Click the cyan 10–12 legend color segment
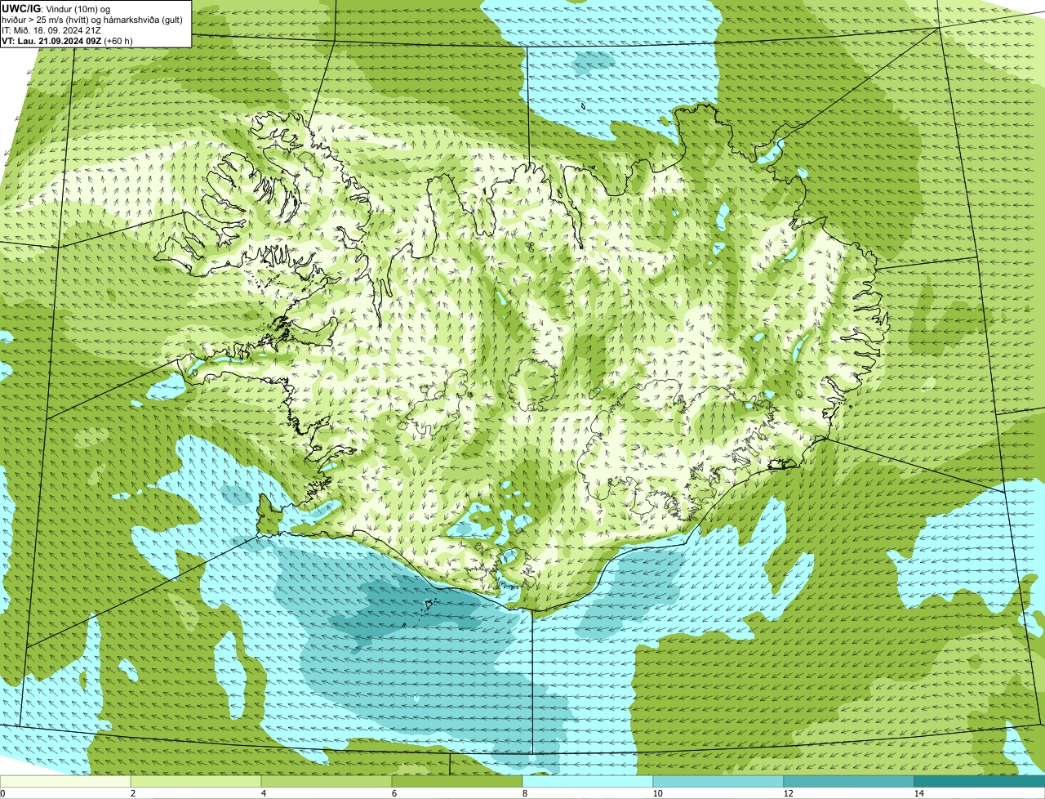 click(x=718, y=781)
